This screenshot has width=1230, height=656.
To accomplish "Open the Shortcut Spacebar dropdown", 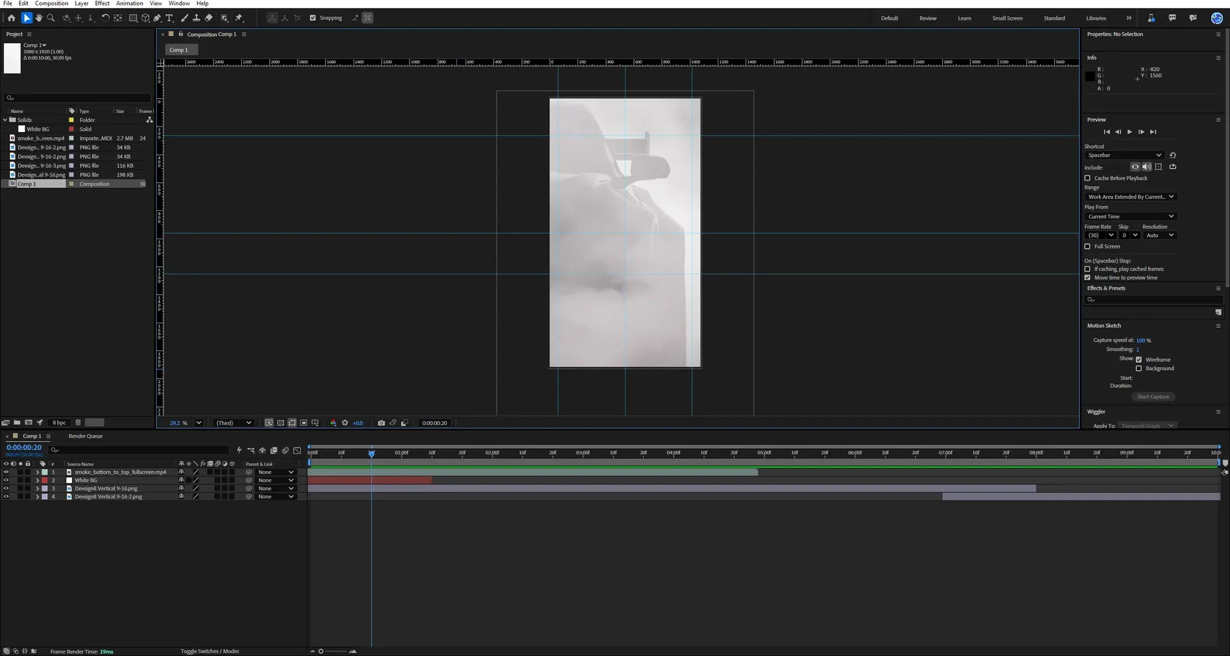I will (1124, 156).
